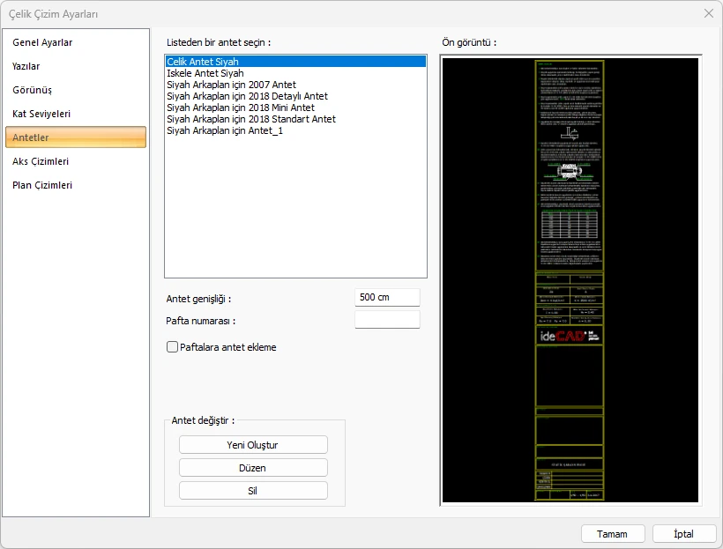Select Celik Antet Siyah from list
Image resolution: width=723 pixels, height=549 pixels.
205,62
